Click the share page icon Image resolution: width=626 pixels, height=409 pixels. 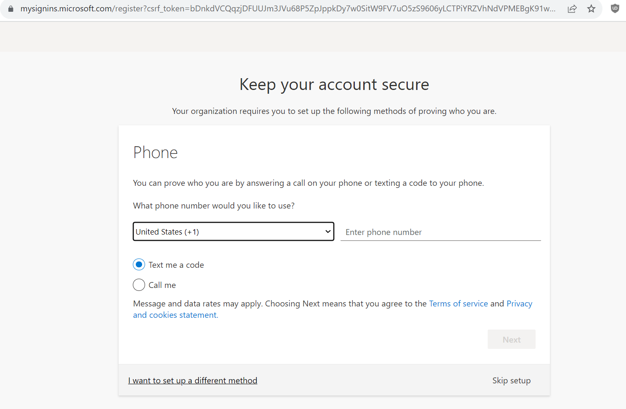572,9
